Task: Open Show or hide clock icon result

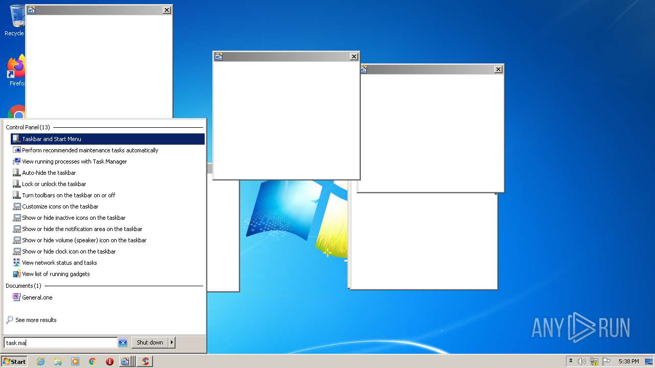Action: (x=107, y=251)
